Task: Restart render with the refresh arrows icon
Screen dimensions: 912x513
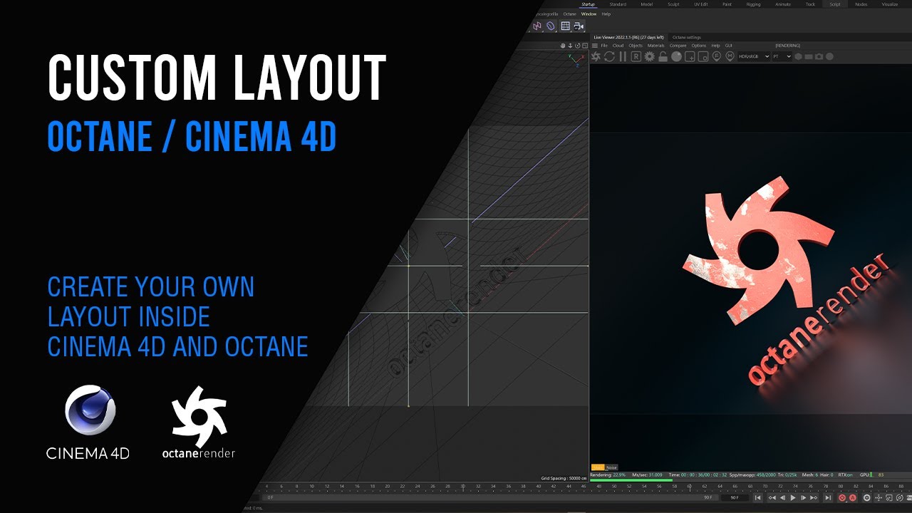Action: pos(609,56)
